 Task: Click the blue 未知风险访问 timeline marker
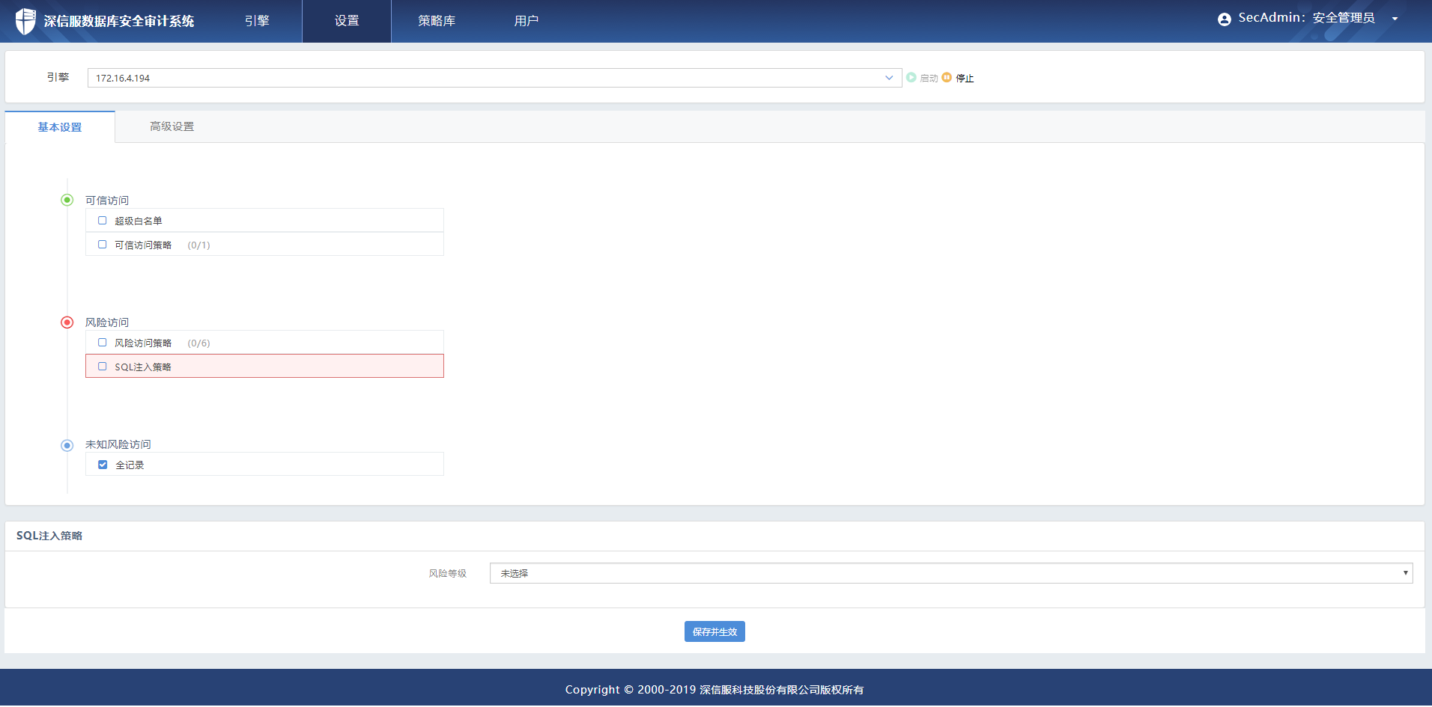(x=67, y=445)
